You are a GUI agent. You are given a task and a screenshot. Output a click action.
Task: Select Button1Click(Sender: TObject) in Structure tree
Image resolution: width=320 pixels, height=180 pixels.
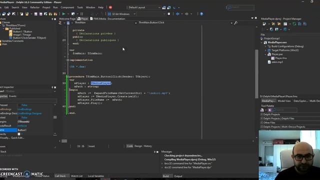(x=29, y=38)
